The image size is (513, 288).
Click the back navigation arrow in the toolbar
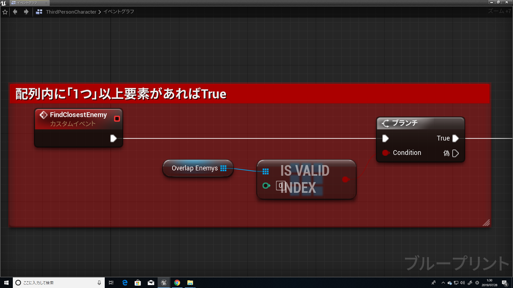click(15, 12)
